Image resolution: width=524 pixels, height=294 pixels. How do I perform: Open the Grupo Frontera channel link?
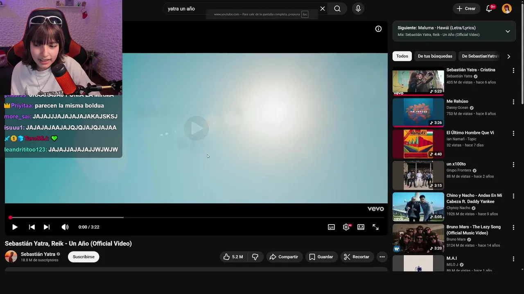[x=459, y=170]
